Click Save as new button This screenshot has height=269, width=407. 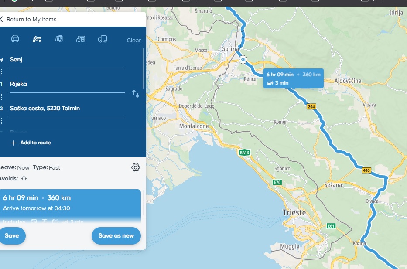[116, 236]
